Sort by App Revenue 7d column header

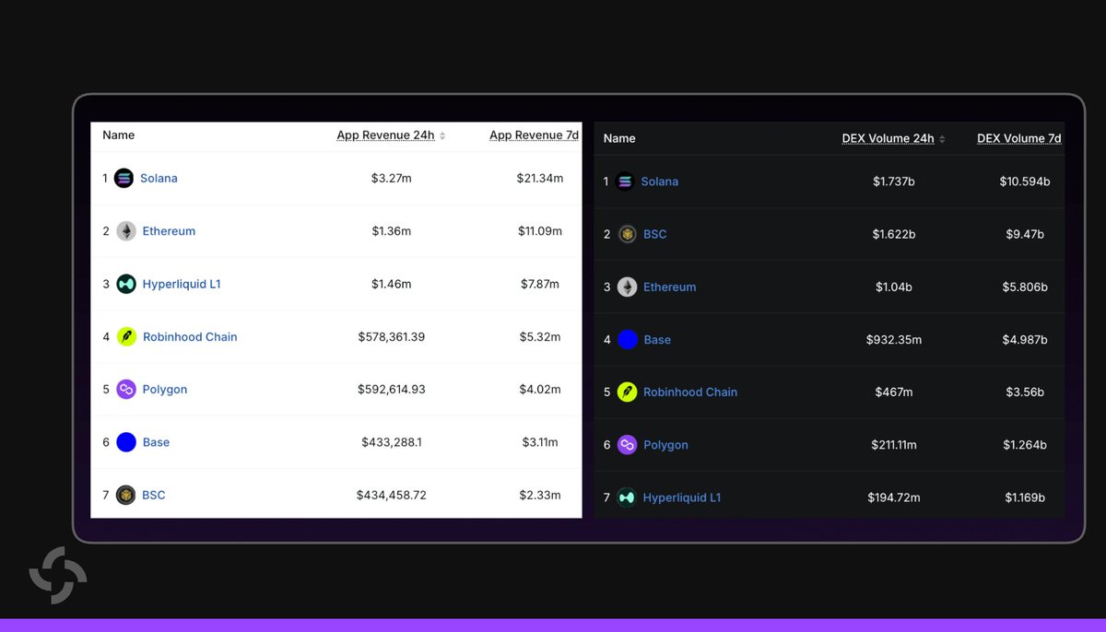point(534,135)
